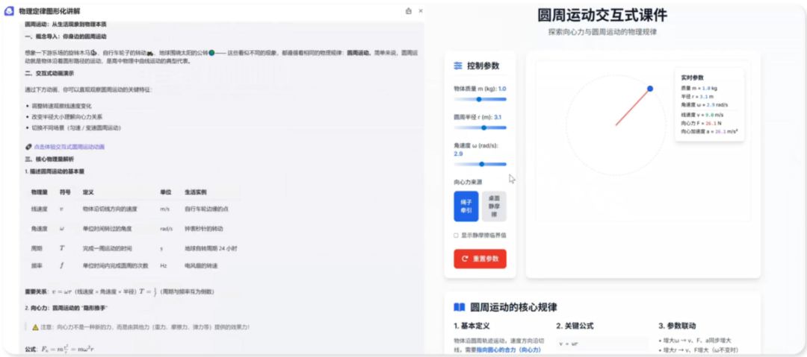Click the book icon beside 圆周运动的核心规律
Screen dimensions: 807x357
click(x=459, y=307)
